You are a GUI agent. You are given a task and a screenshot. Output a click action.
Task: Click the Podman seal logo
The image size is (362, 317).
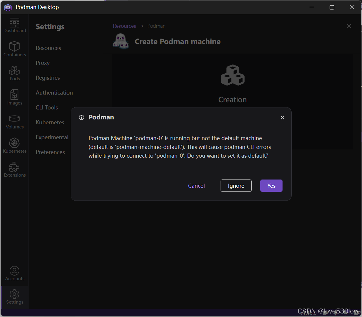[121, 41]
